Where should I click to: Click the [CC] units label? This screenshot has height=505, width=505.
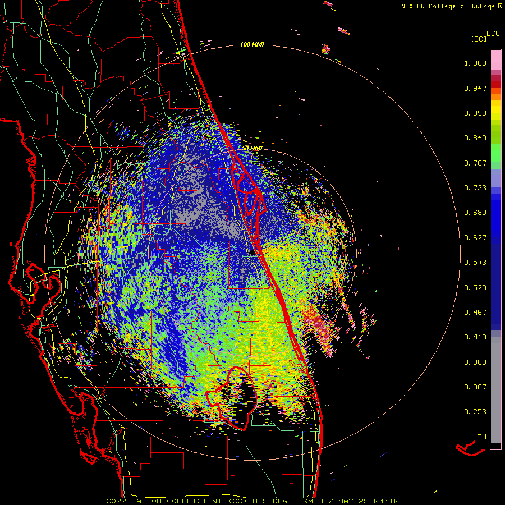[479, 39]
